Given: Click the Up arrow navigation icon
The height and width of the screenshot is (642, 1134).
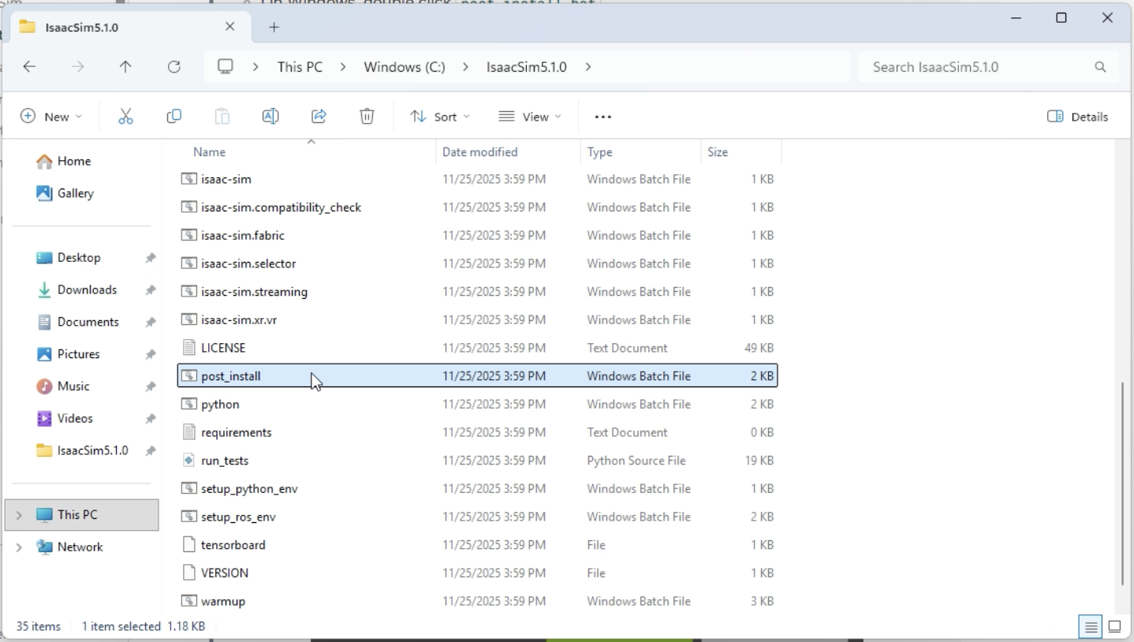Looking at the screenshot, I should pos(125,66).
